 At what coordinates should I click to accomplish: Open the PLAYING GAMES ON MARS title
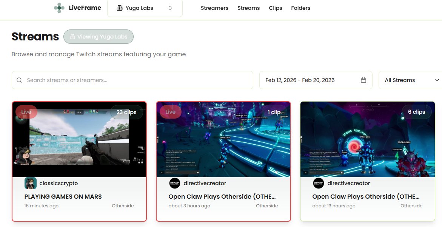(63, 196)
